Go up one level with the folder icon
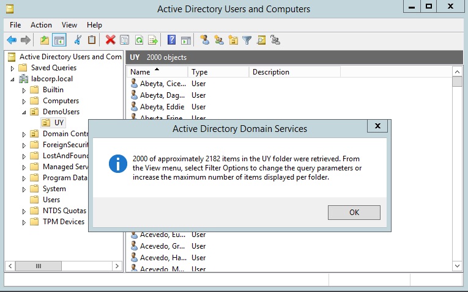 [45, 40]
